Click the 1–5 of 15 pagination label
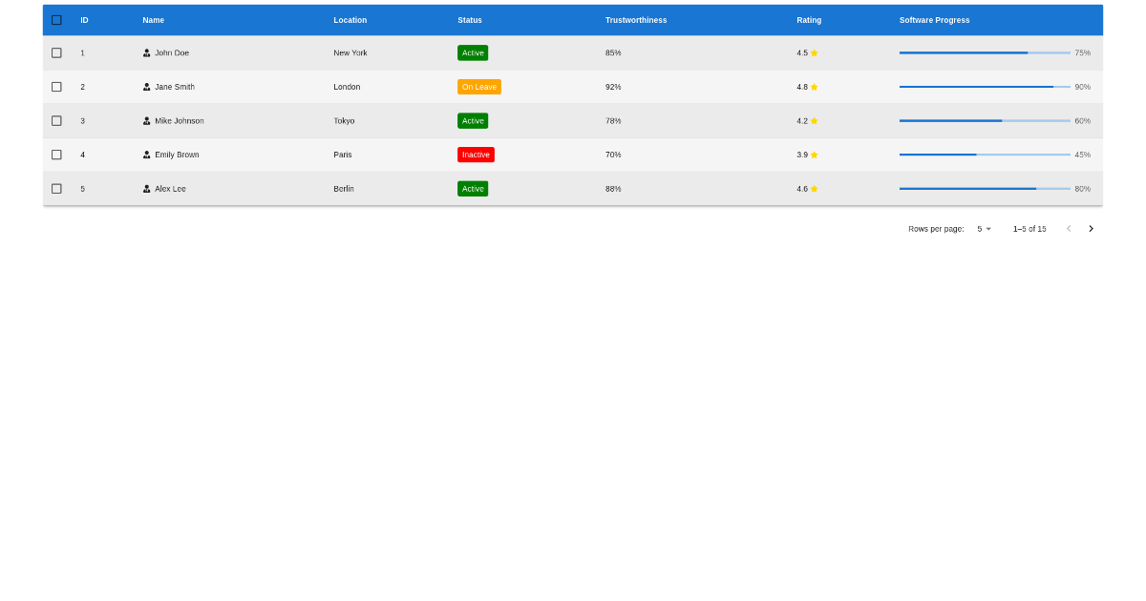 click(1029, 228)
